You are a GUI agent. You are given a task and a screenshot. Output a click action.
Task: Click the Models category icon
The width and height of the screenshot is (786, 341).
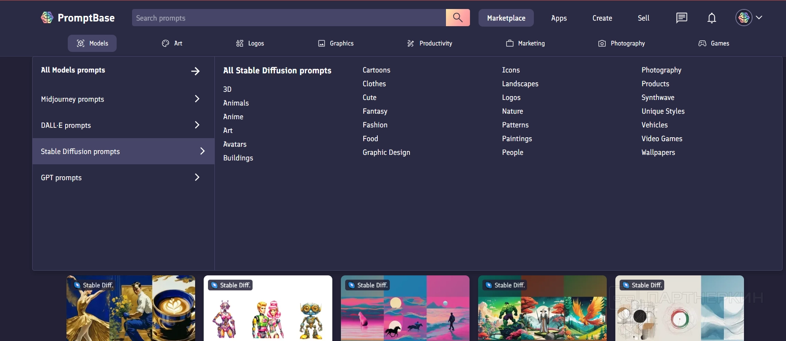80,43
